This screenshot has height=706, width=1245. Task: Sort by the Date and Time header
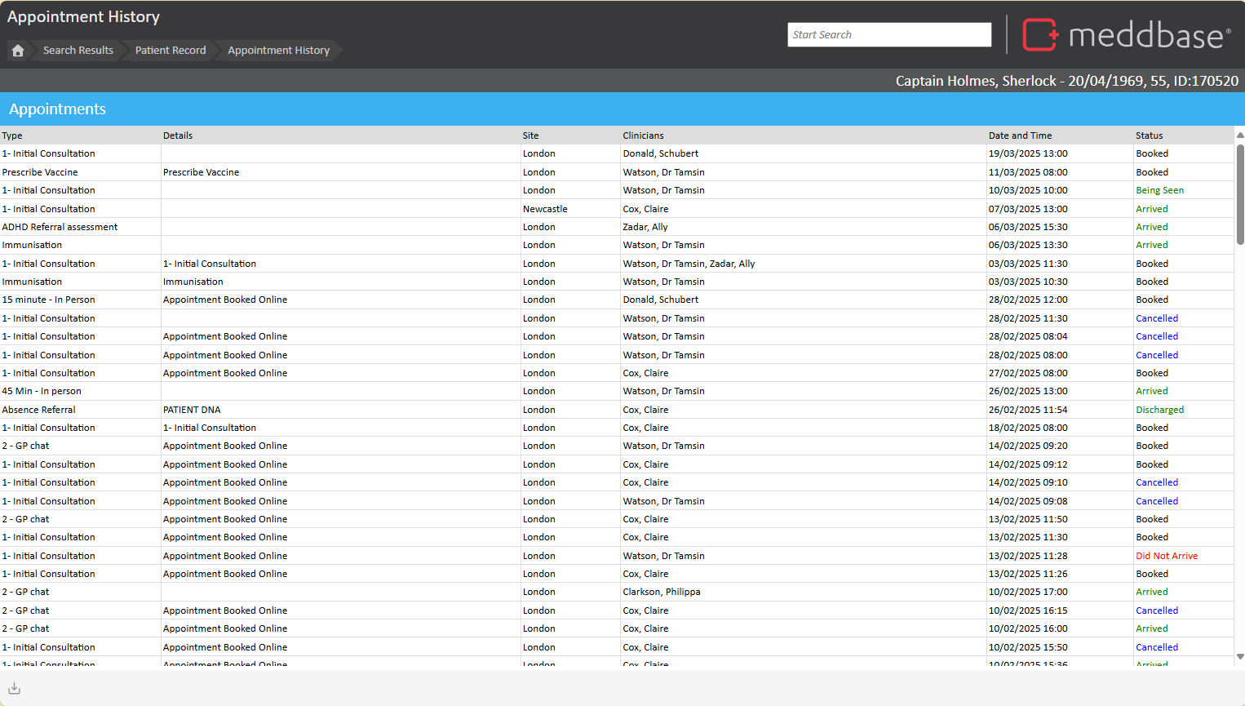(1020, 135)
